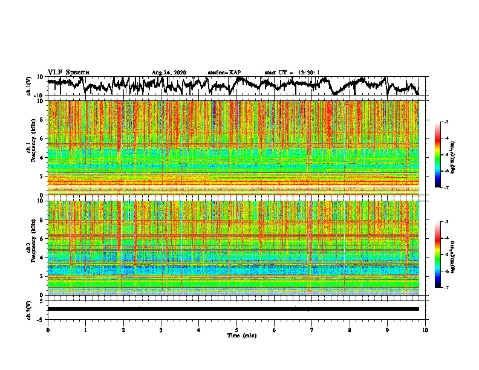Click the "-6" label on ch.2 color scale
This screenshot has width=479, height=370.
tap(446, 271)
